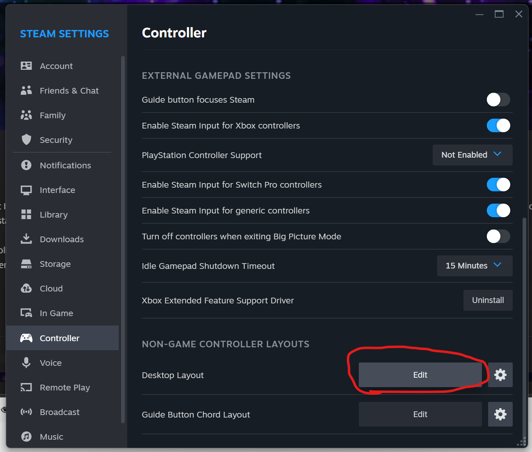Open In Game settings section
Screen dimensions: 532x452
62,313
